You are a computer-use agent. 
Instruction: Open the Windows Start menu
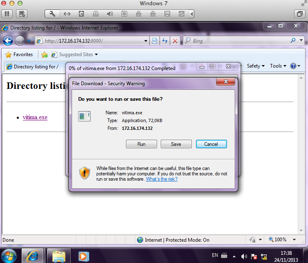click(9, 256)
